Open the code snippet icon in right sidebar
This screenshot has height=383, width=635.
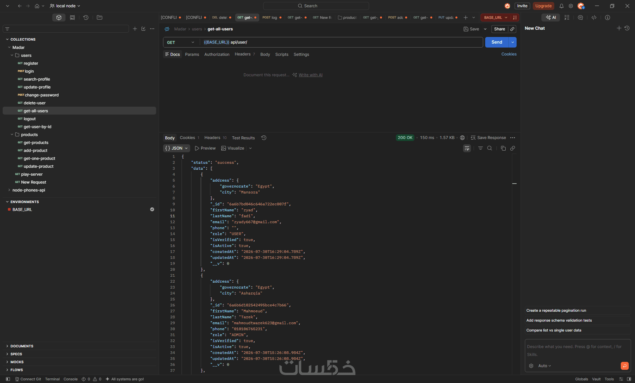tap(594, 17)
